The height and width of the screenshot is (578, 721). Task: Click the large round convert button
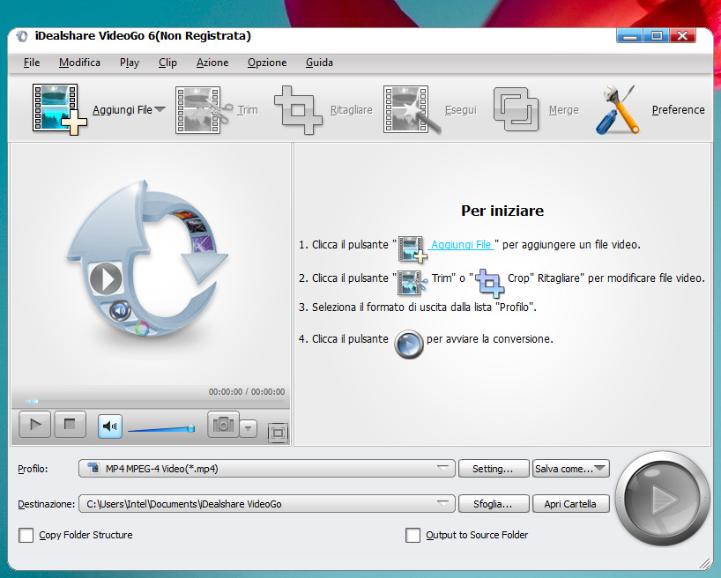coord(662,501)
